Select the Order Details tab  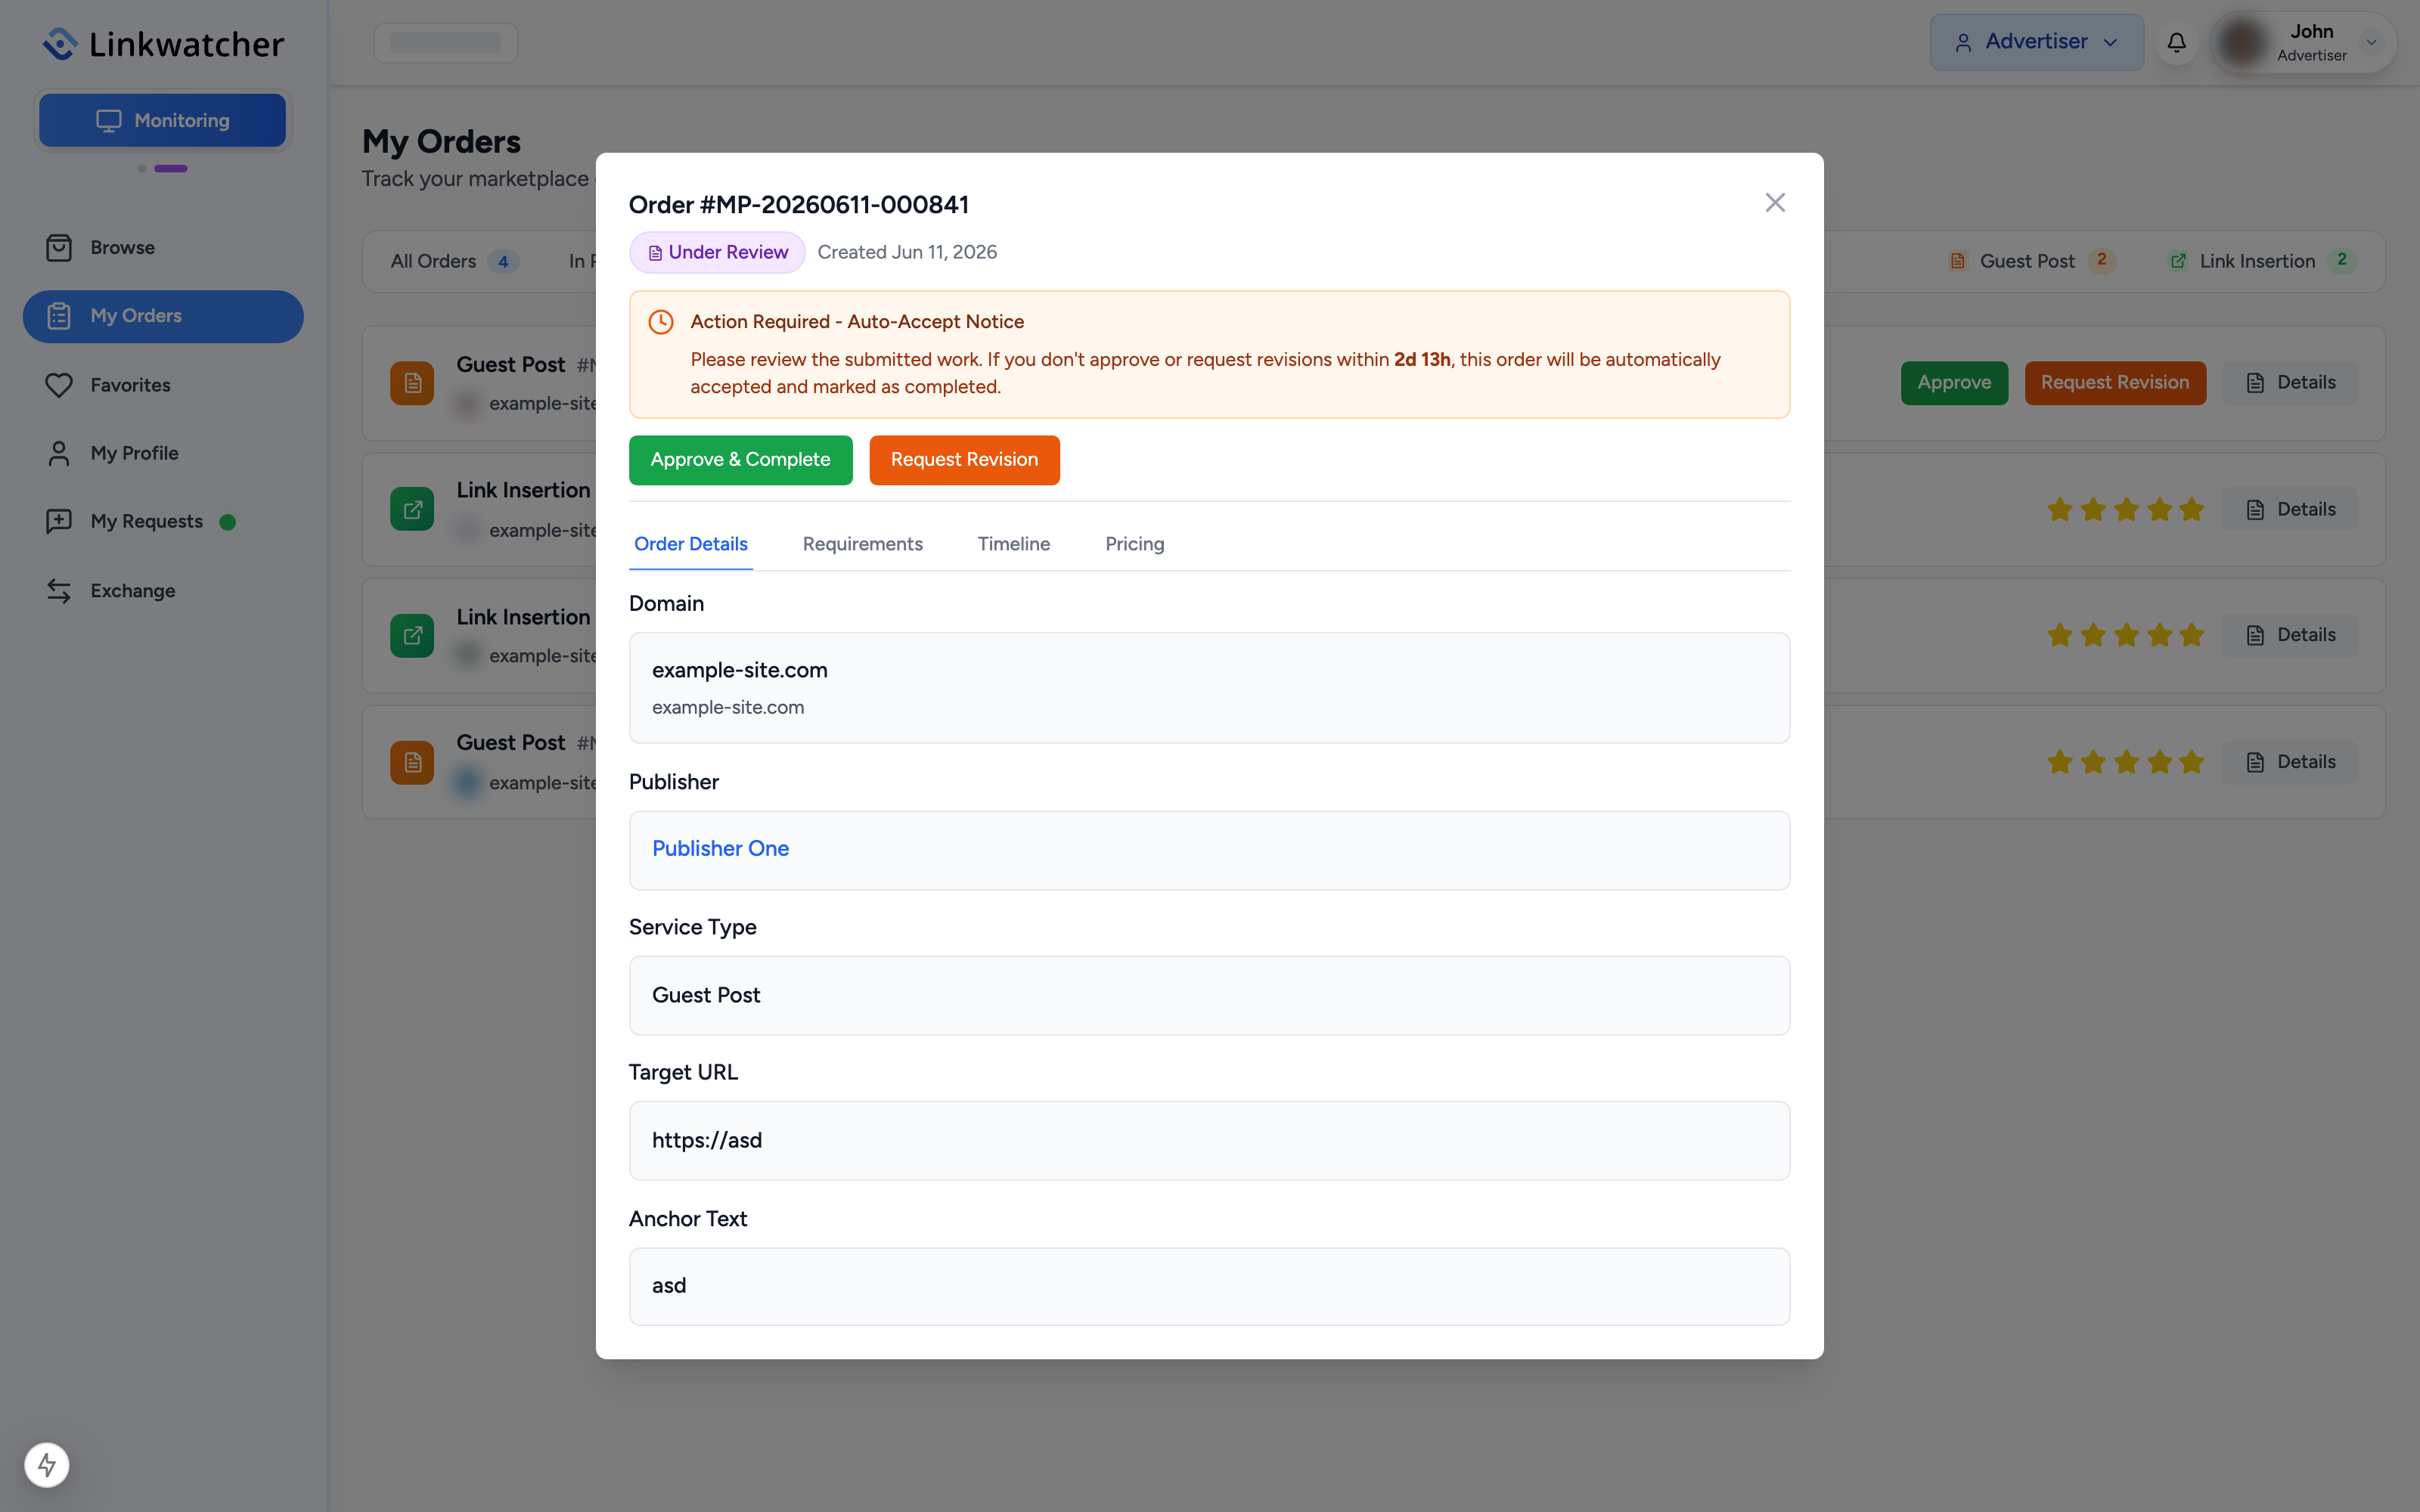pyautogui.click(x=691, y=544)
